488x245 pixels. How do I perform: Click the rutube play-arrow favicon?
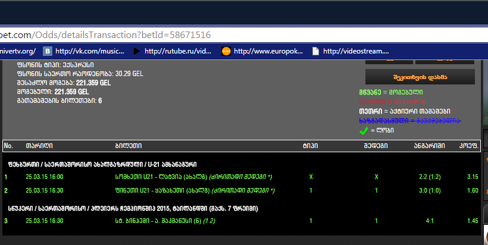(137, 51)
